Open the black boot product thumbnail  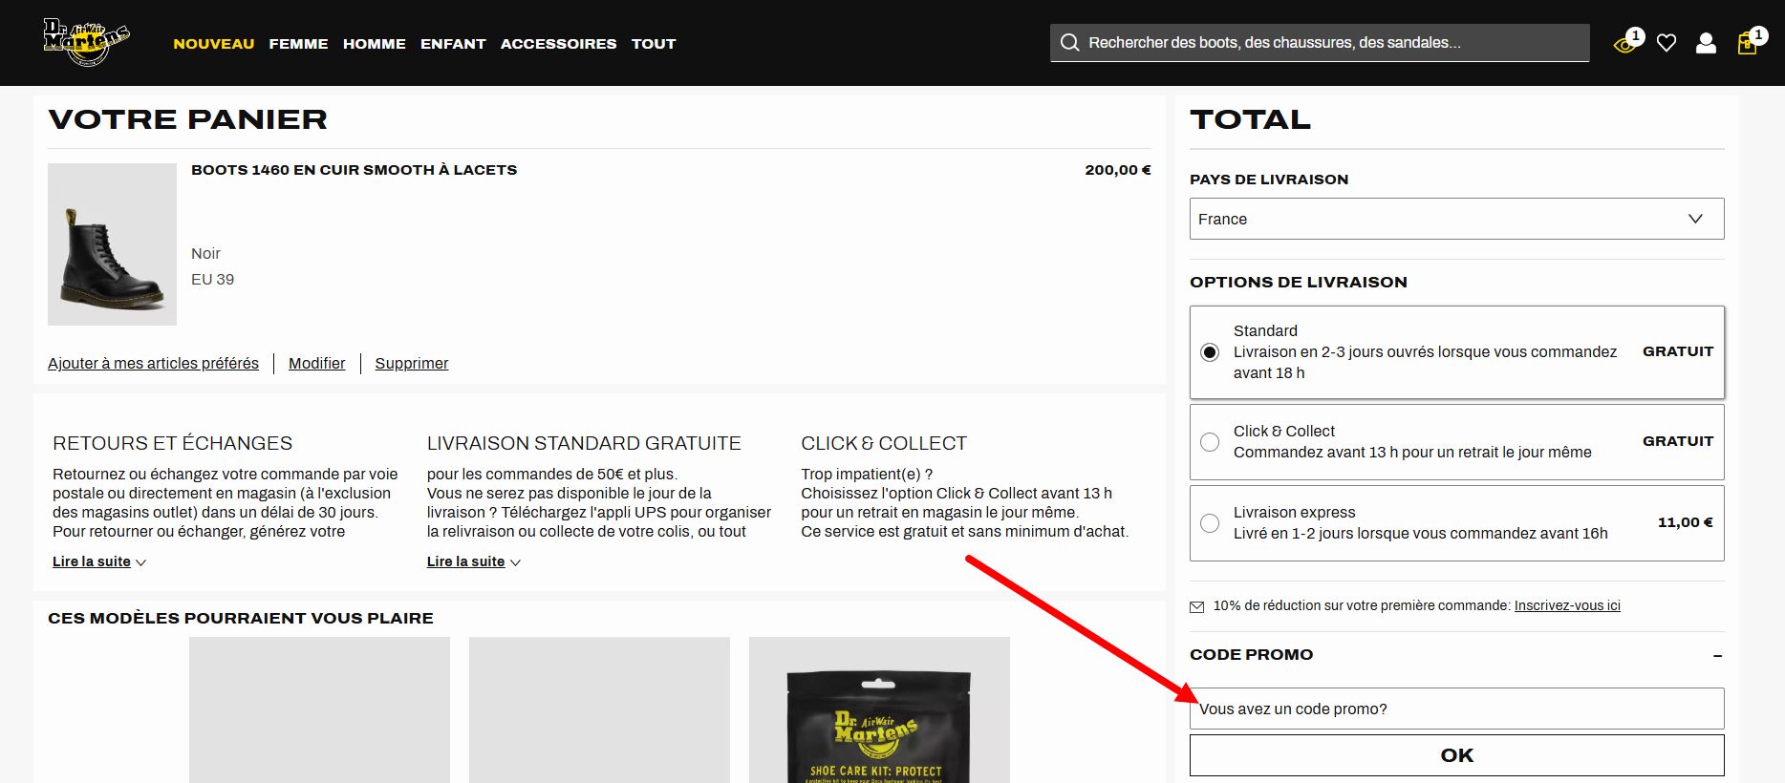pyautogui.click(x=112, y=244)
